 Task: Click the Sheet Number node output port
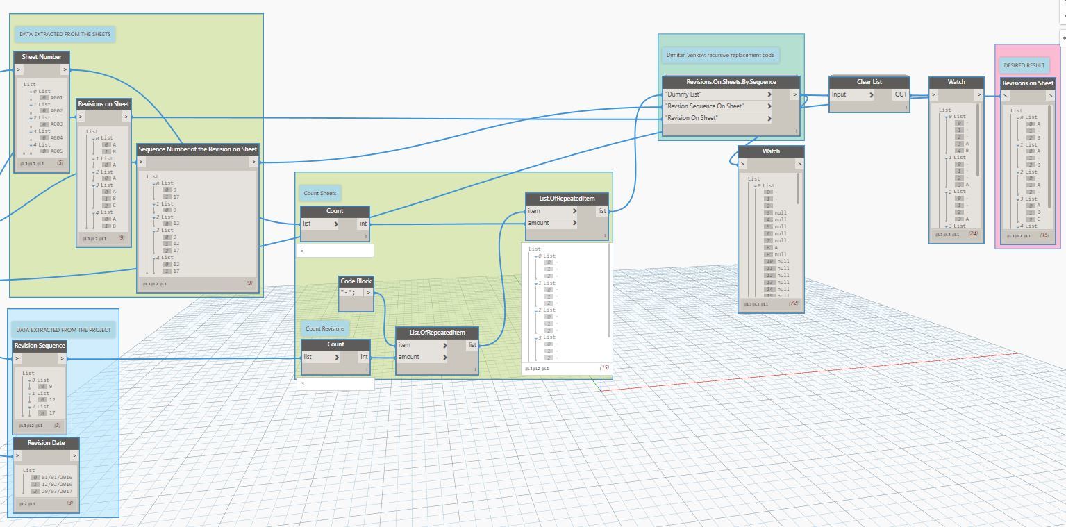[65, 69]
